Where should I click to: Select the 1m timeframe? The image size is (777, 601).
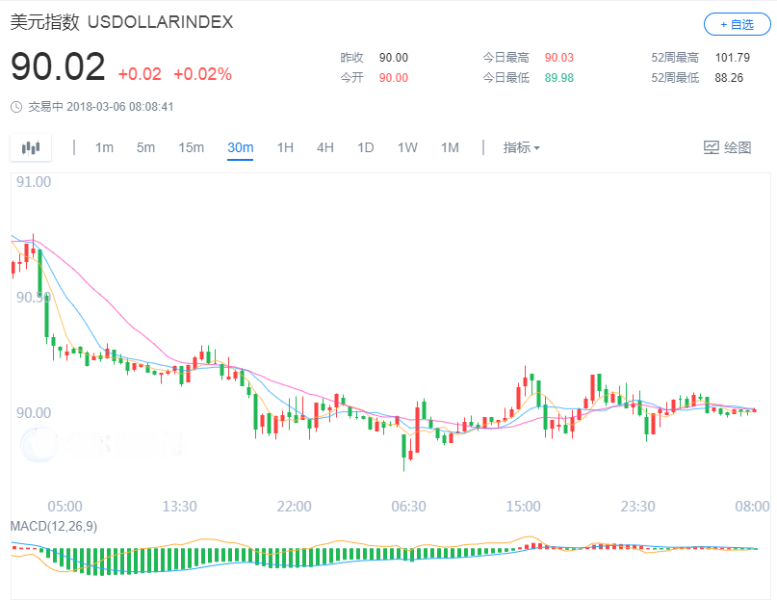click(x=104, y=147)
